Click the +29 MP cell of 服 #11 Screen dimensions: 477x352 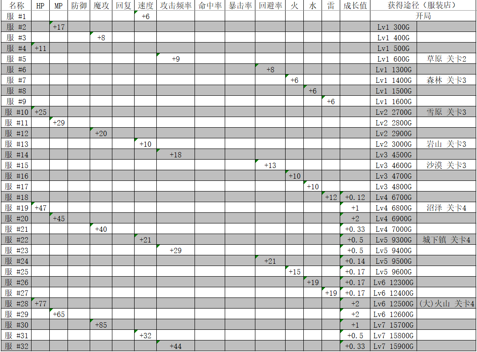click(x=59, y=122)
